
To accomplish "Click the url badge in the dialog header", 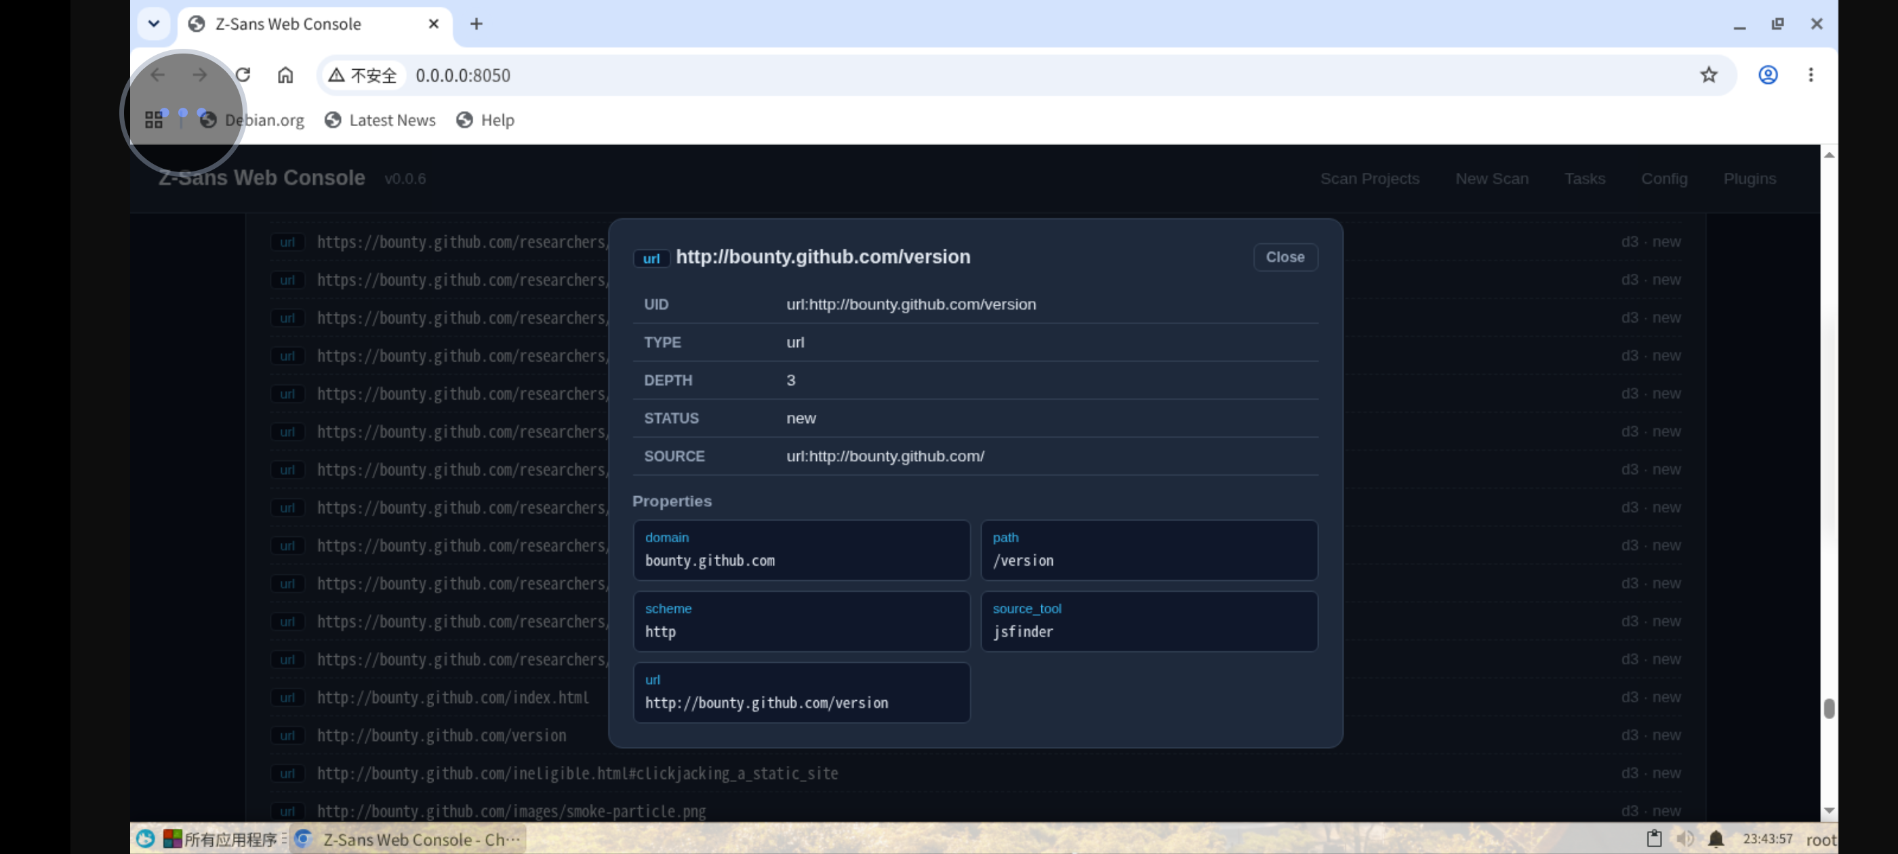I will (651, 259).
